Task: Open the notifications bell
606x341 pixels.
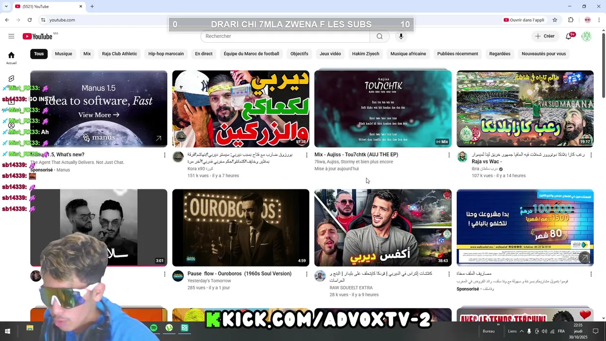Action: click(569, 36)
